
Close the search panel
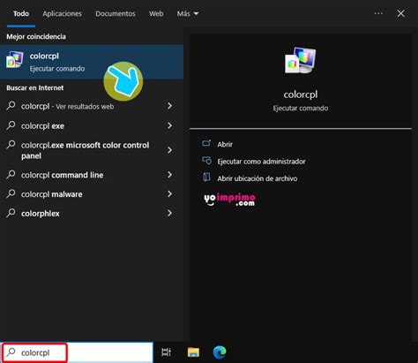(401, 13)
